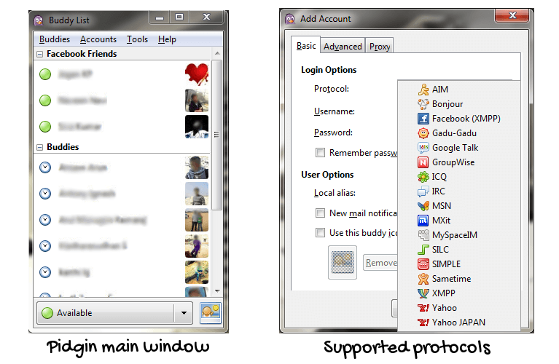Open the Tools menu
The width and height of the screenshot is (559, 364).
click(137, 39)
